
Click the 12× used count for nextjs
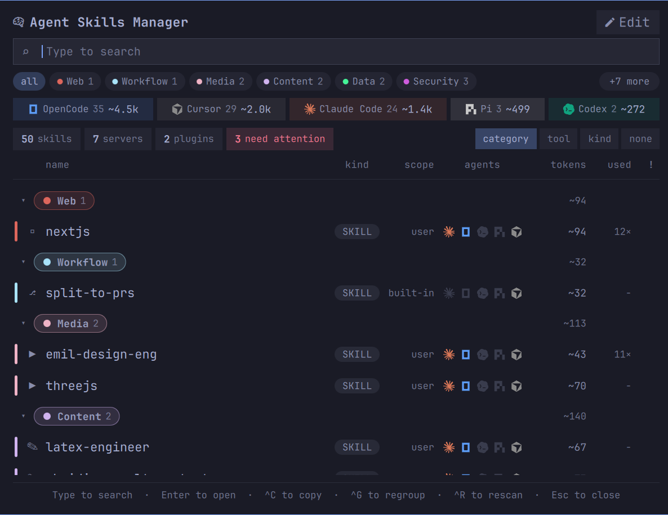tap(622, 231)
